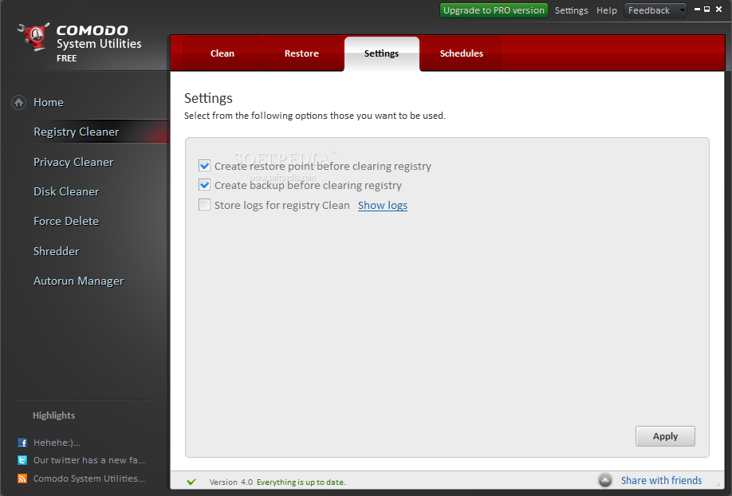Screen dimensions: 732x496
Task: Open the Help menu
Action: pos(607,10)
